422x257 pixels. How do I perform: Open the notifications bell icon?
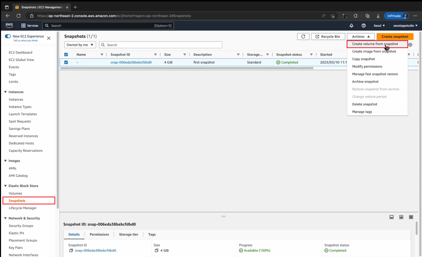click(351, 26)
